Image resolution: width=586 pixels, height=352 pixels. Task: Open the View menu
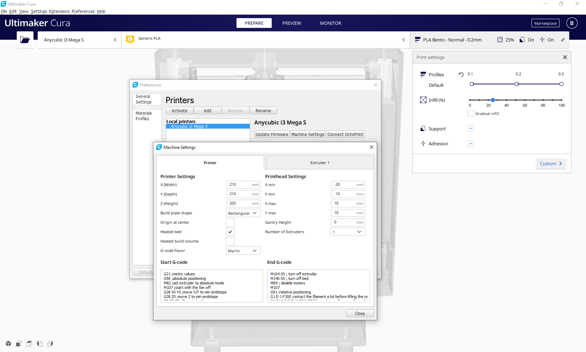24,11
